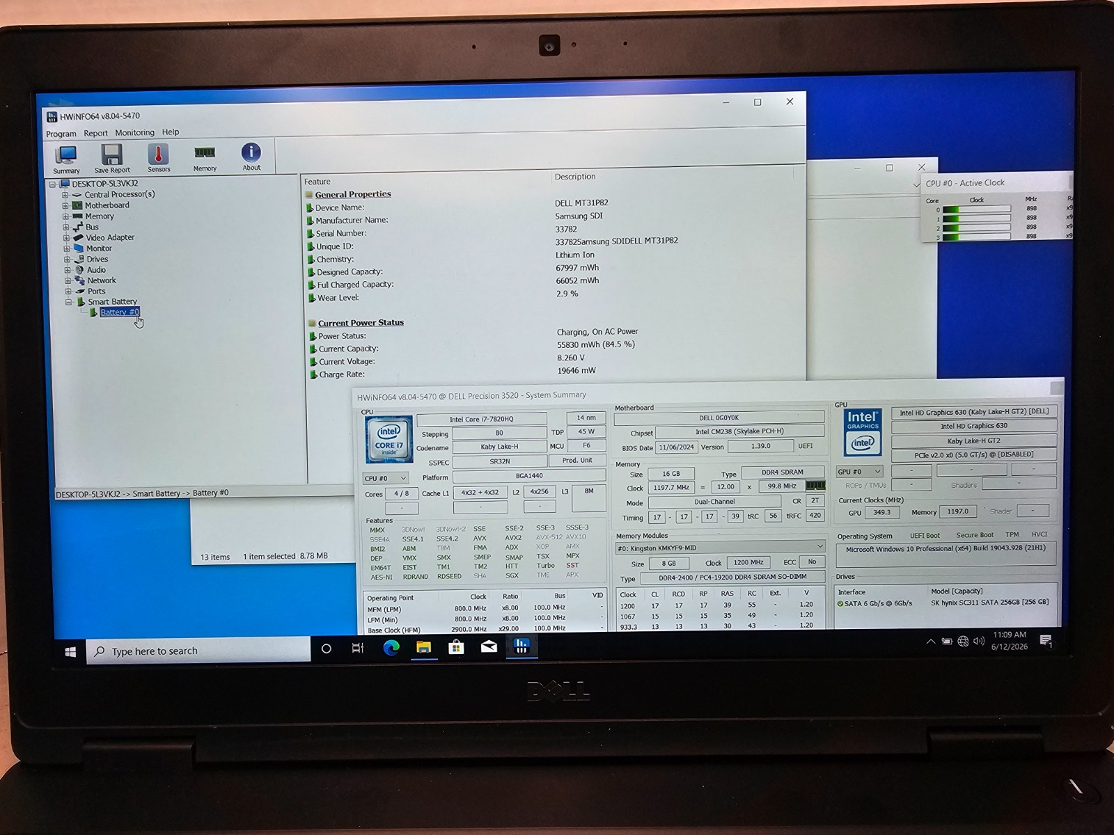Click core 2 clock bar in Active Clock
1114x835 pixels.
coord(976,228)
